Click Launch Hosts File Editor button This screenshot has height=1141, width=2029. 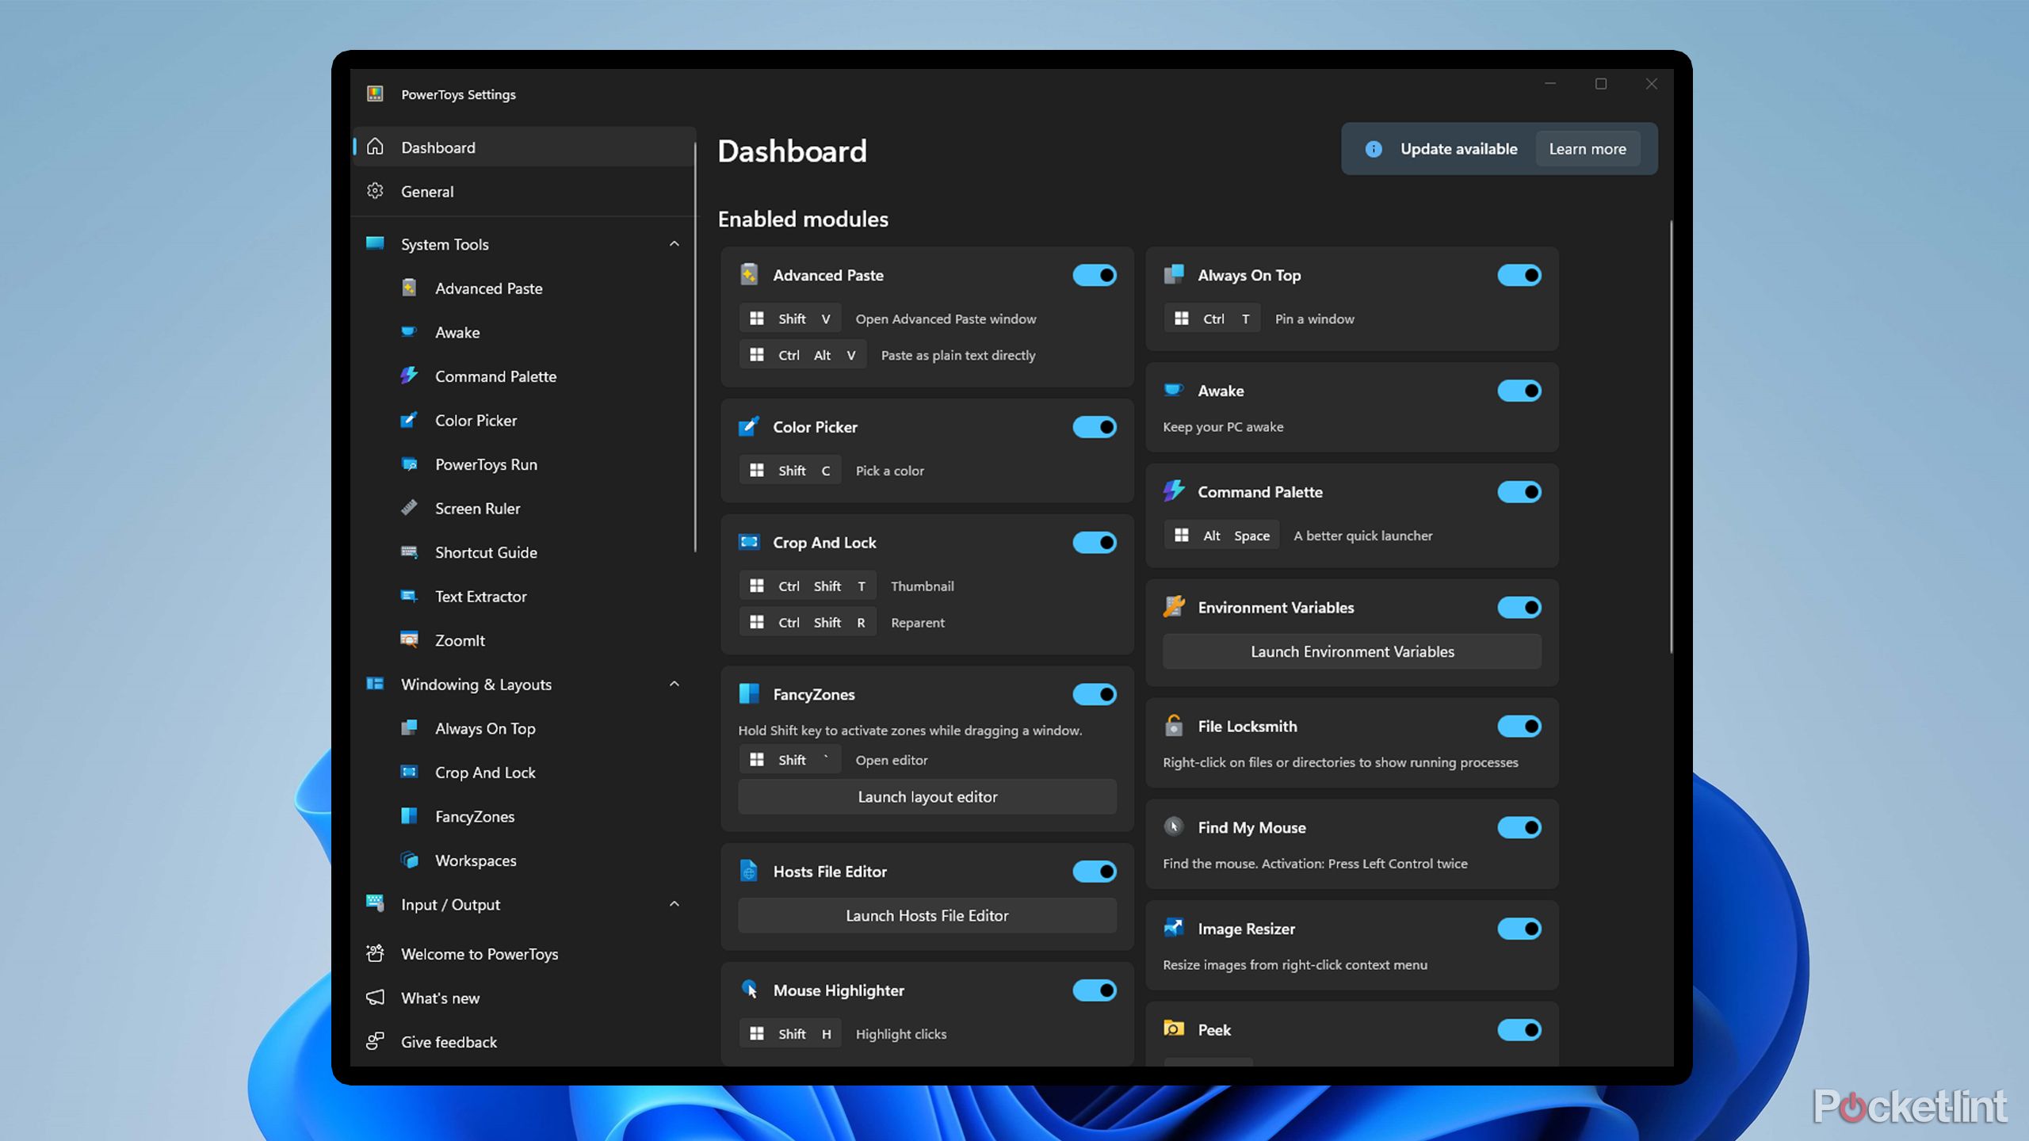click(927, 915)
